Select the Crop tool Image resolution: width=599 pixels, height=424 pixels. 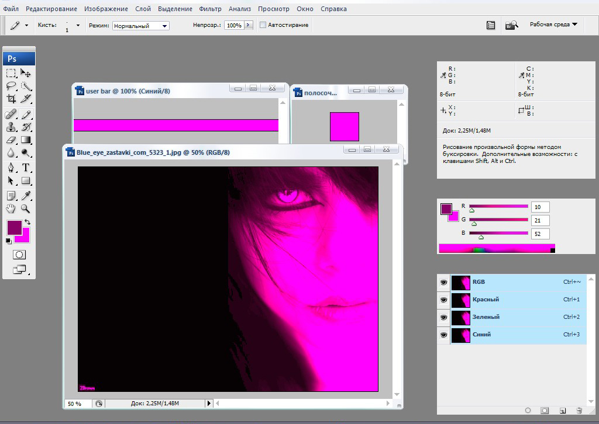point(11,99)
